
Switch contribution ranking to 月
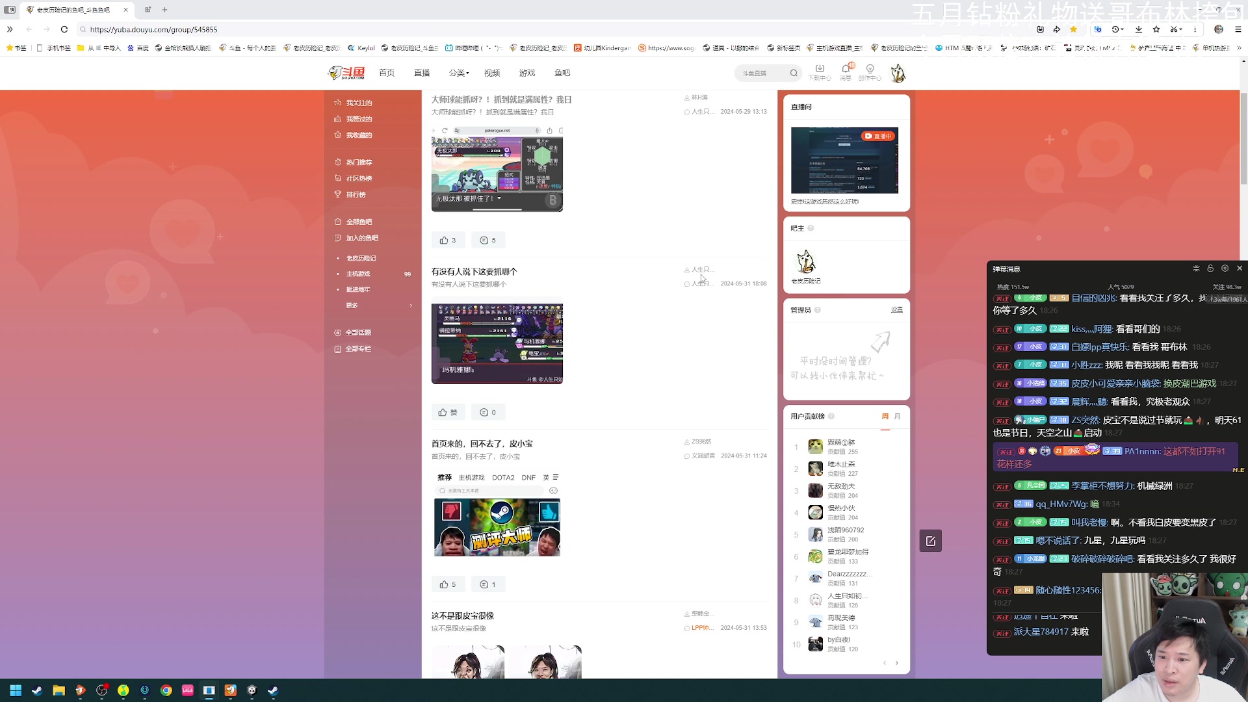[x=898, y=417]
